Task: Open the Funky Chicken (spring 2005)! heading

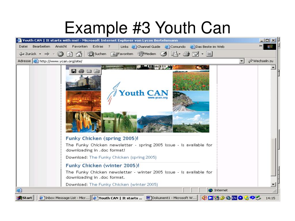Action: [x=102, y=138]
